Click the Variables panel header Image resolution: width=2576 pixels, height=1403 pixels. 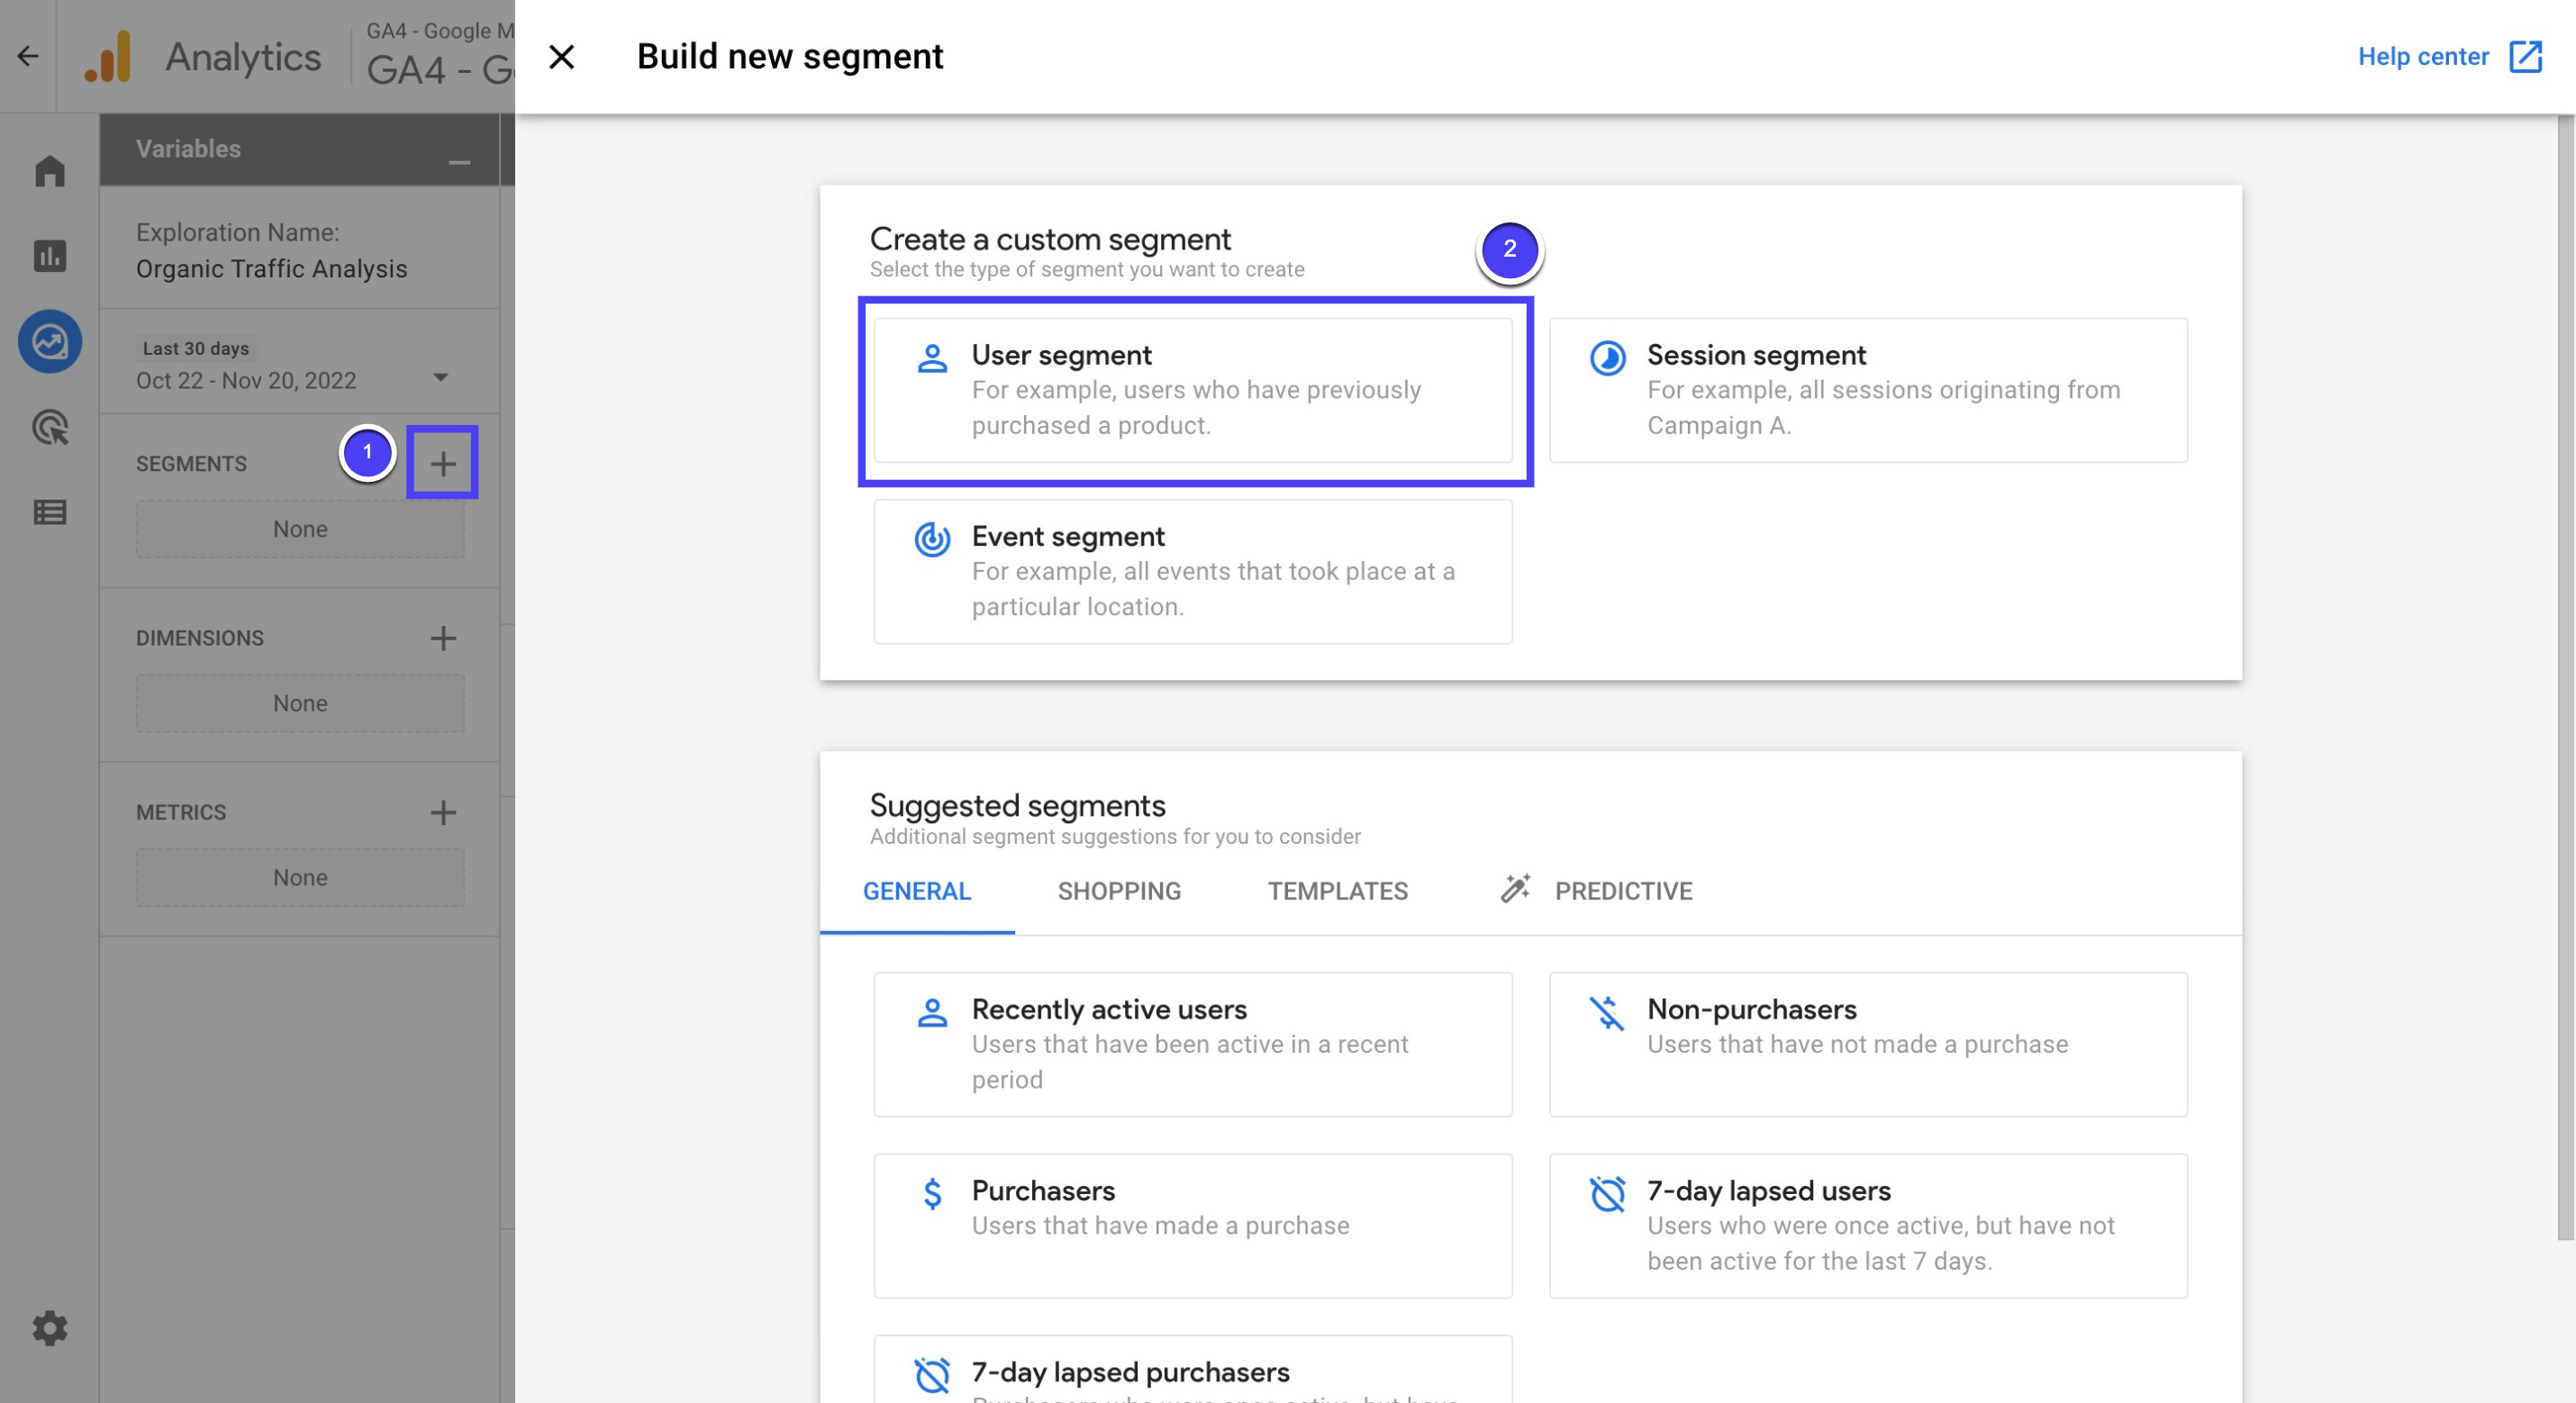[x=300, y=149]
